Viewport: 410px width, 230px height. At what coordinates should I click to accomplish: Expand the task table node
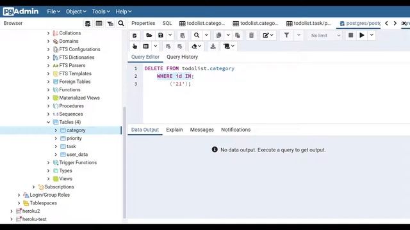point(56,146)
